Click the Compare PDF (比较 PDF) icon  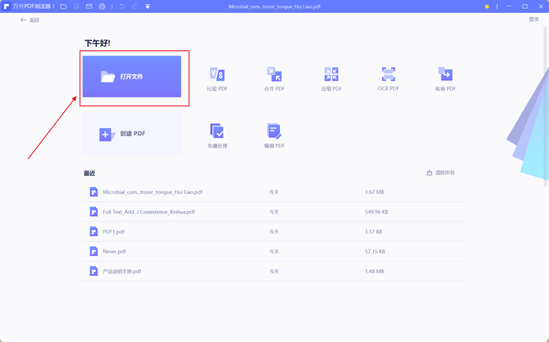(x=217, y=75)
